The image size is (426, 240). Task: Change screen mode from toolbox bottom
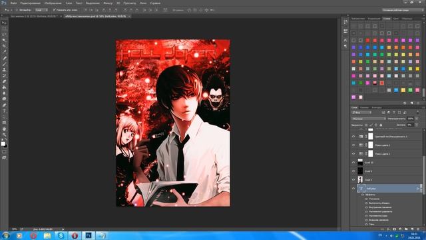pyautogui.click(x=4, y=157)
